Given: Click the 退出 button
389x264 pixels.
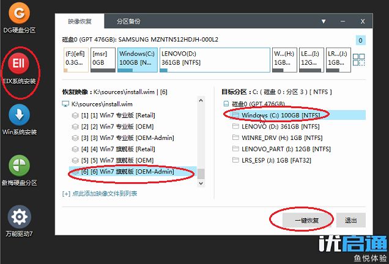Looking at the screenshot, I should 351,220.
